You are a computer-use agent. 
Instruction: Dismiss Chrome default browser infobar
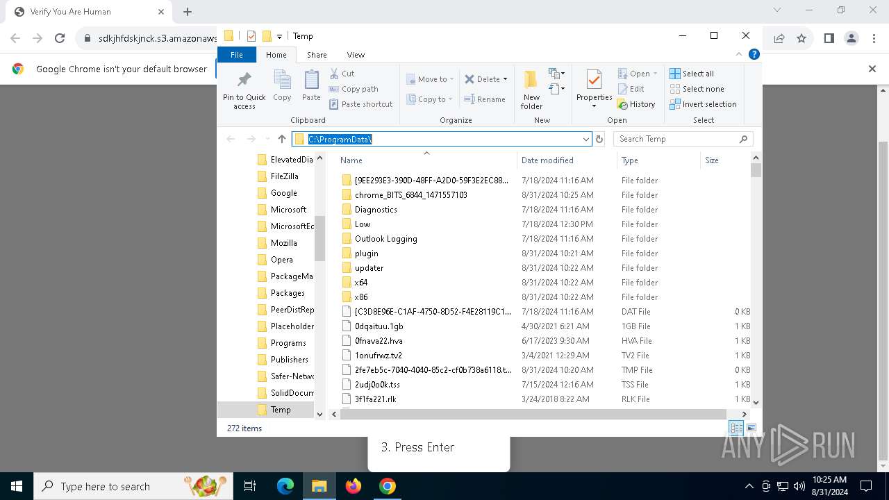click(x=872, y=69)
